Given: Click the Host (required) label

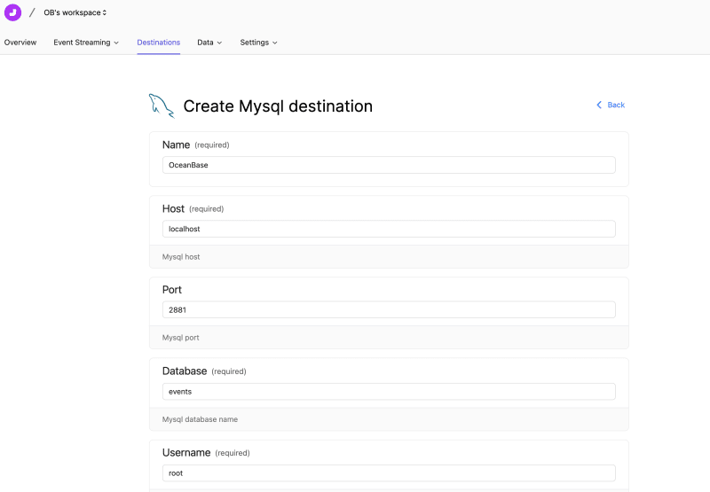Looking at the screenshot, I should click(x=193, y=208).
